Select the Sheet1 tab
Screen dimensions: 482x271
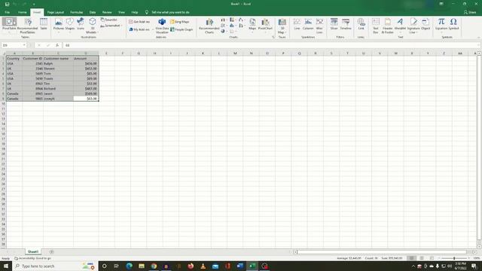[33, 251]
